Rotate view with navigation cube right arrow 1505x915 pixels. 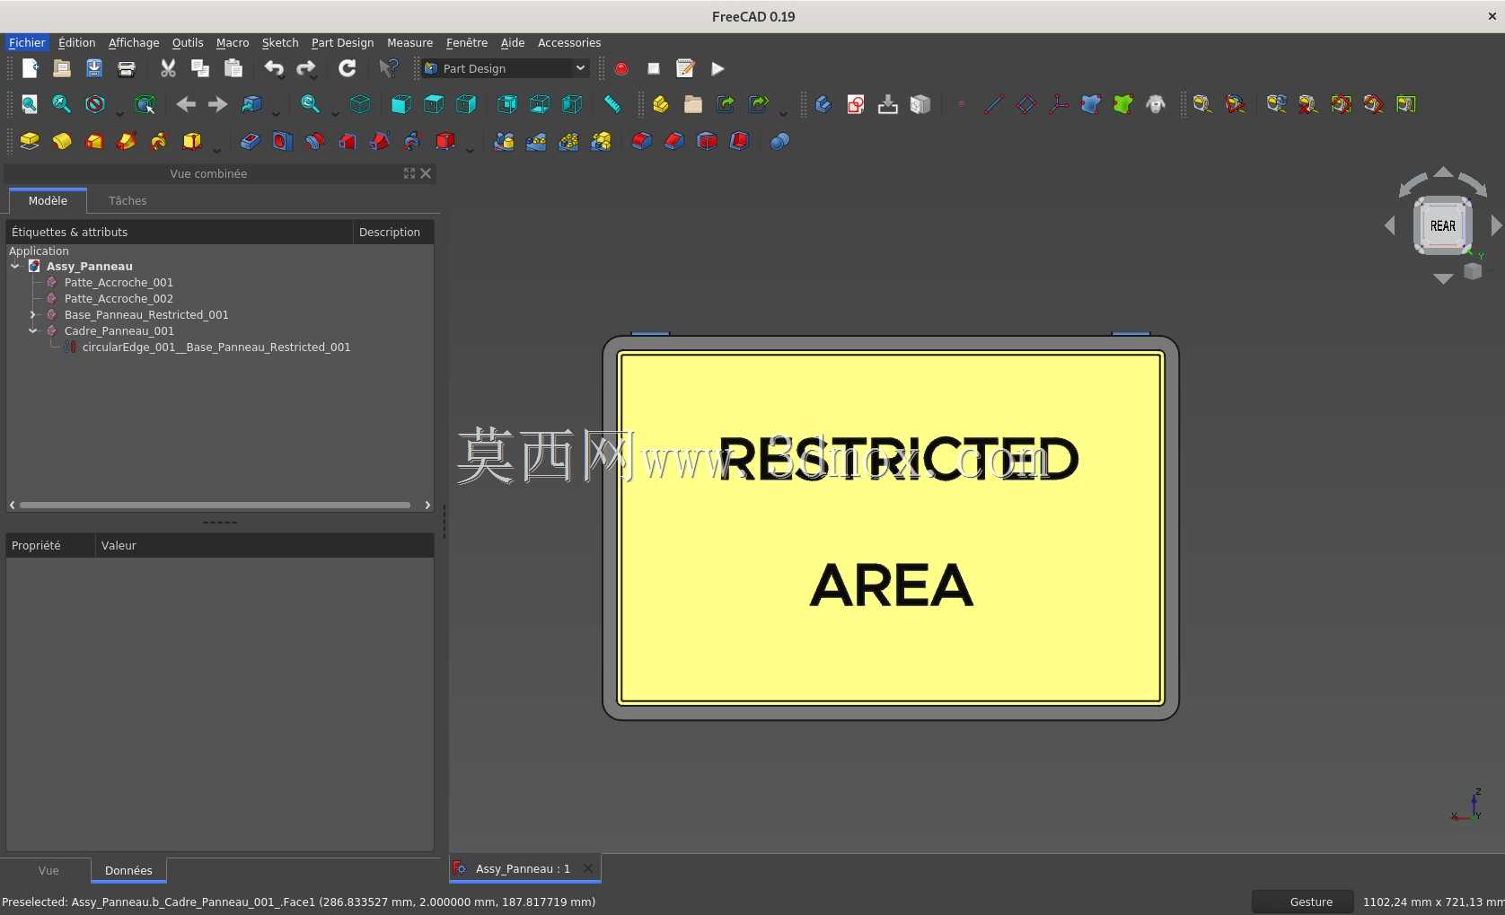pyautogui.click(x=1496, y=226)
